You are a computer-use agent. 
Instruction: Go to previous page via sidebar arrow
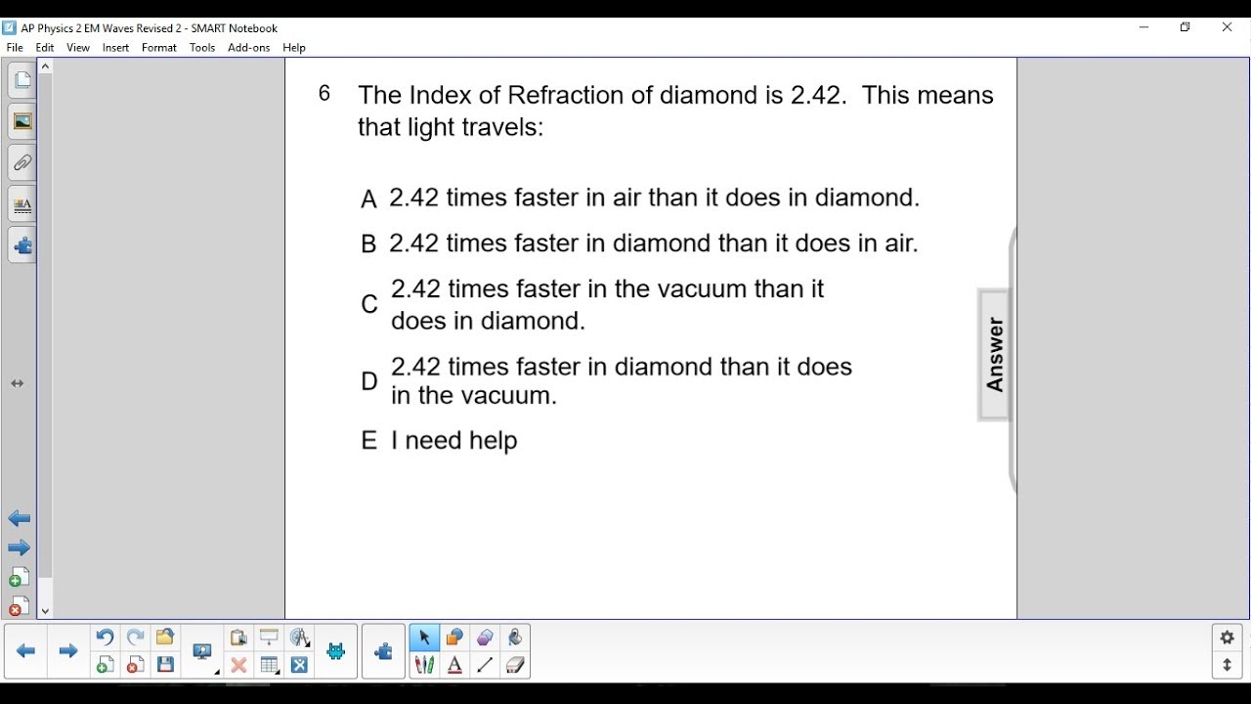tap(19, 518)
